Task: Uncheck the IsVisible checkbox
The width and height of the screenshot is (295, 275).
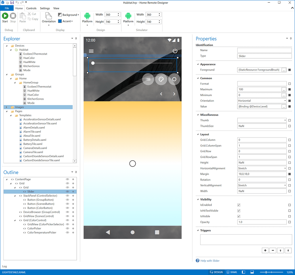Action: 239,216
